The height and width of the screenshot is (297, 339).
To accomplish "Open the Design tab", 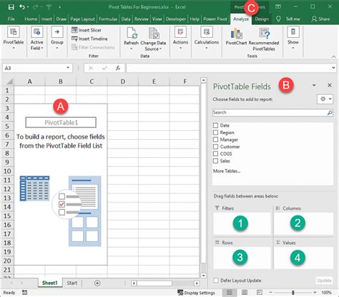I will click(262, 19).
